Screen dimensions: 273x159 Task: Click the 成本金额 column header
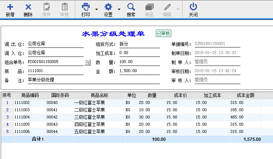245,95
